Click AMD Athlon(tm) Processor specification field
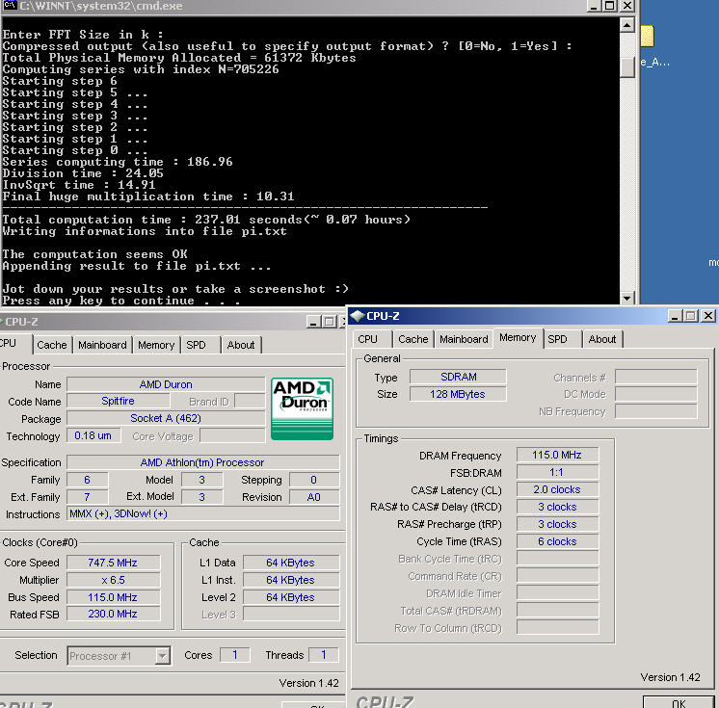 pyautogui.click(x=203, y=462)
